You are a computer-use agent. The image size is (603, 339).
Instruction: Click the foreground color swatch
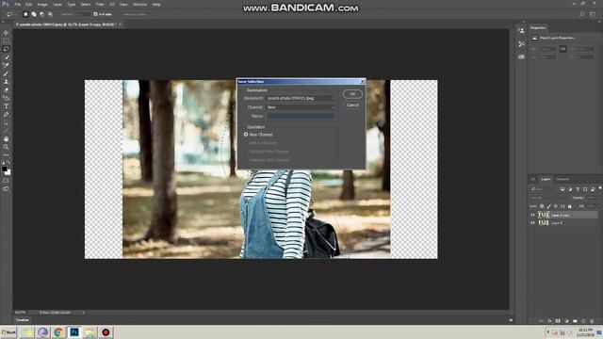tap(4, 169)
